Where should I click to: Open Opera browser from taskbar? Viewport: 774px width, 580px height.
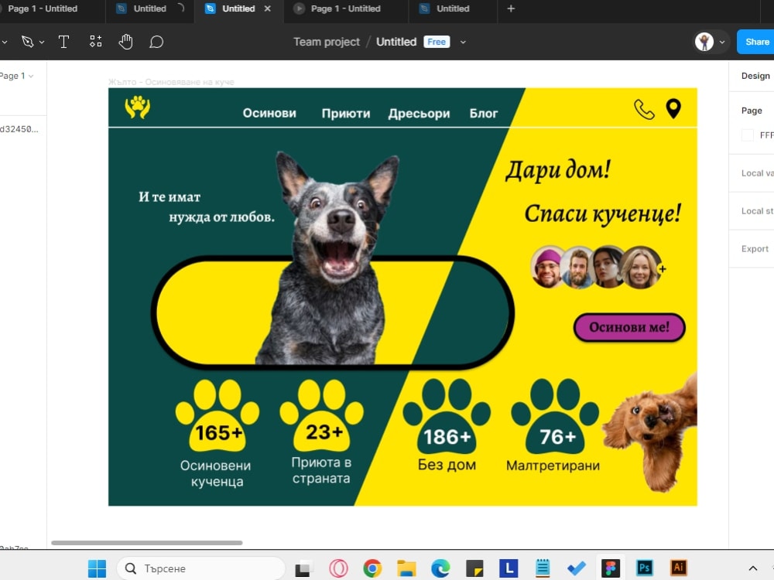tap(338, 568)
